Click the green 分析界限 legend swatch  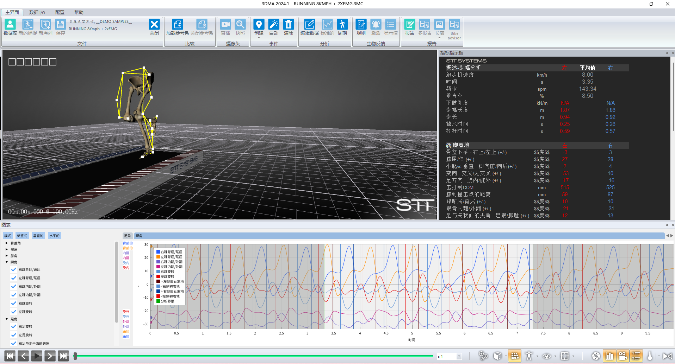click(x=158, y=301)
